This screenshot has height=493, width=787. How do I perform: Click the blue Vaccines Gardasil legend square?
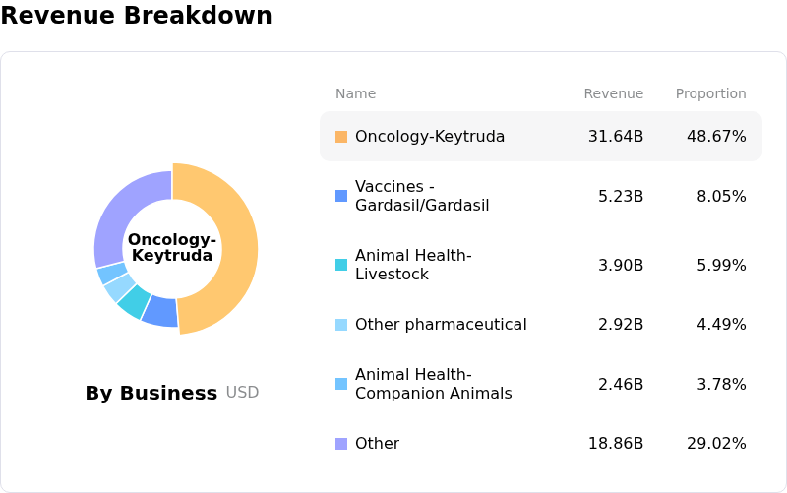tap(341, 196)
